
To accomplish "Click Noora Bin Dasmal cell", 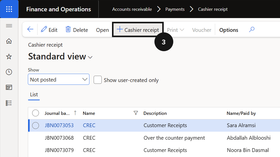I will point(248,150).
